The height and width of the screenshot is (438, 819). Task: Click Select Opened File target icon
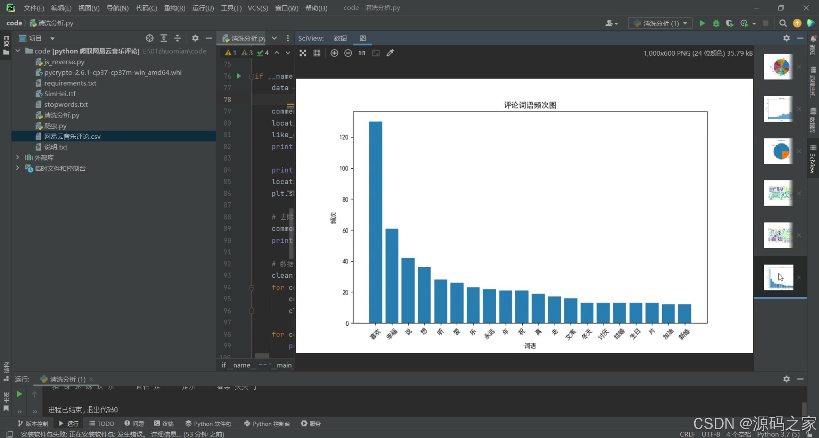(150, 38)
